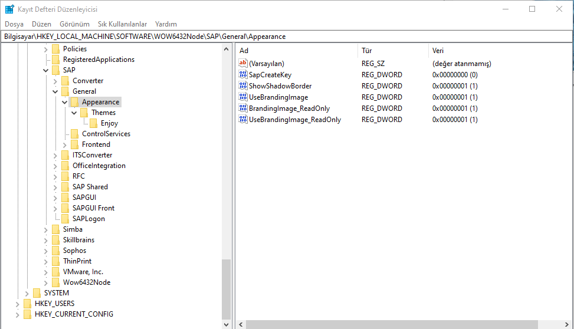The width and height of the screenshot is (574, 329).
Task: Click the Frontend folder icon
Action: pyautogui.click(x=75, y=144)
